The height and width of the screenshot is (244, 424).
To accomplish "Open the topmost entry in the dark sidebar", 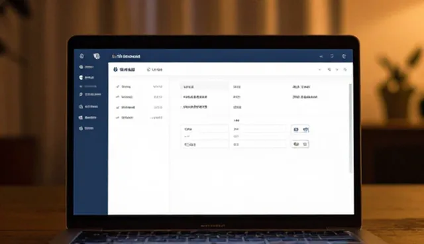I will pos(87,67).
